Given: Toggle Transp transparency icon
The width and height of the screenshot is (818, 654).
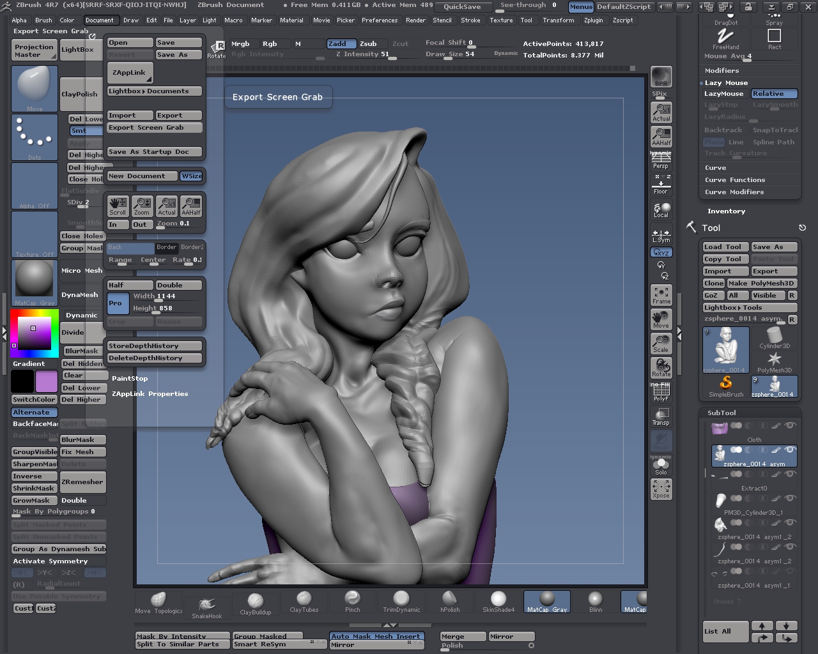Looking at the screenshot, I should pos(661,416).
